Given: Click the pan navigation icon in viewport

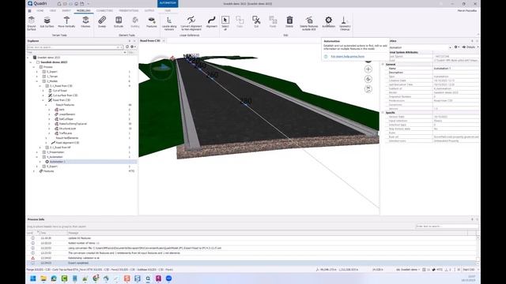Looking at the screenshot, I should coord(368,69).
